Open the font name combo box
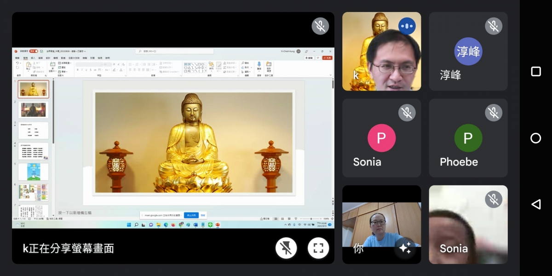 click(x=90, y=64)
